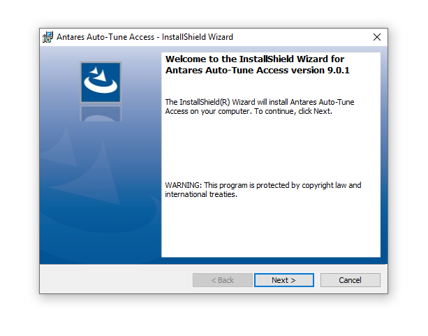Click the window title 'Antares Auto-Tune Access - InstallShield Wizard'
This screenshot has width=428, height=336.
coord(145,37)
